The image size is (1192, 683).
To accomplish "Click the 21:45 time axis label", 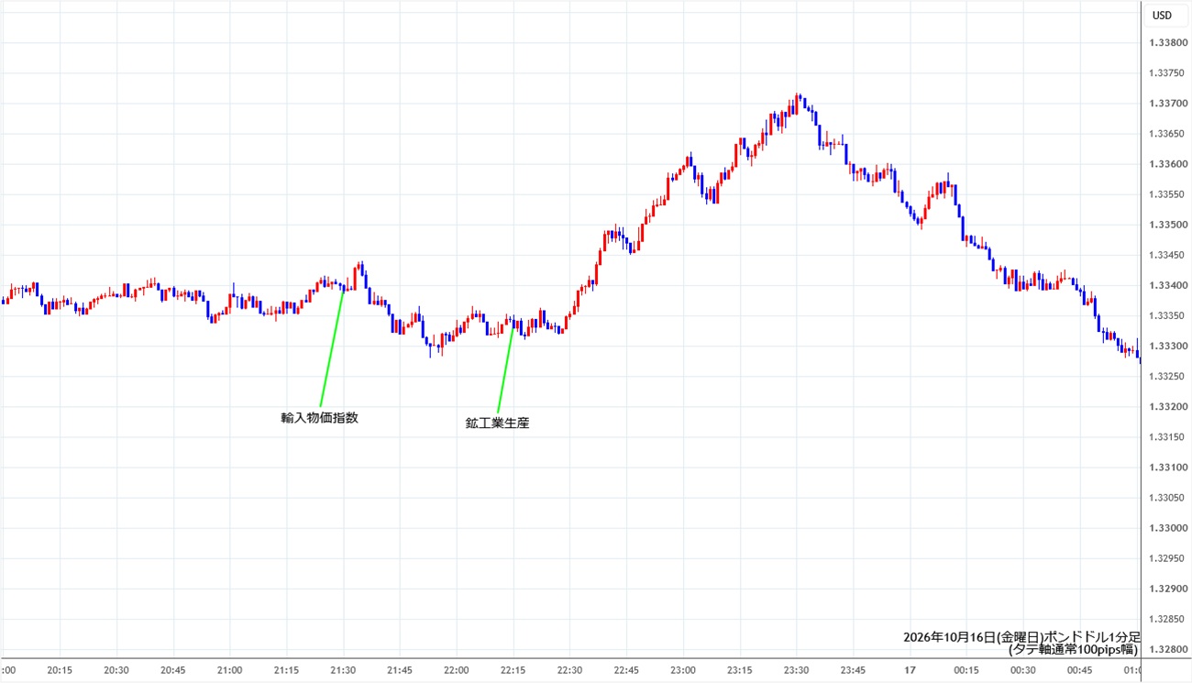I will 400,670.
